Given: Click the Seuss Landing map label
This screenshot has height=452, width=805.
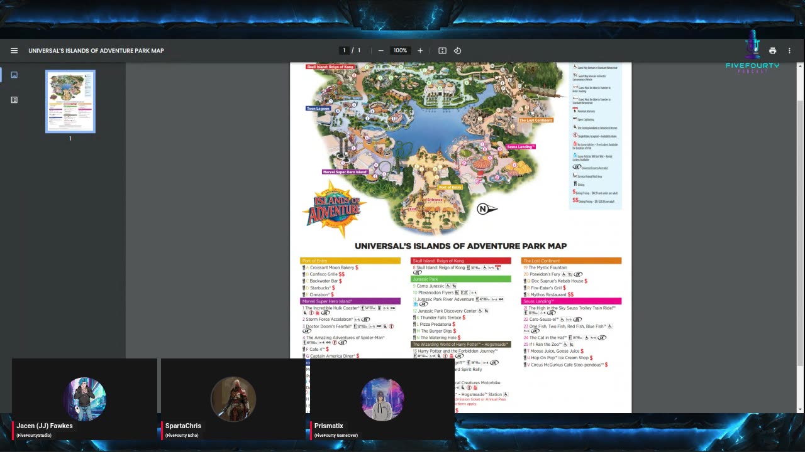Looking at the screenshot, I should 520,147.
